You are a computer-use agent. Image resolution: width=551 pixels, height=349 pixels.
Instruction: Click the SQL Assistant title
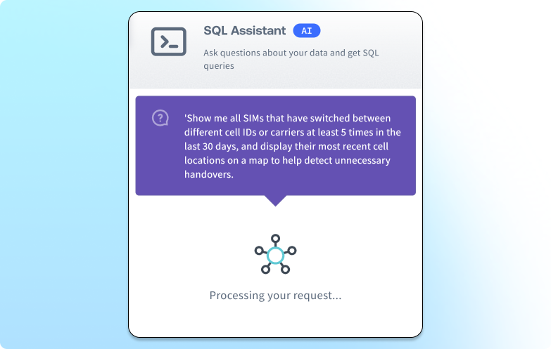(244, 31)
